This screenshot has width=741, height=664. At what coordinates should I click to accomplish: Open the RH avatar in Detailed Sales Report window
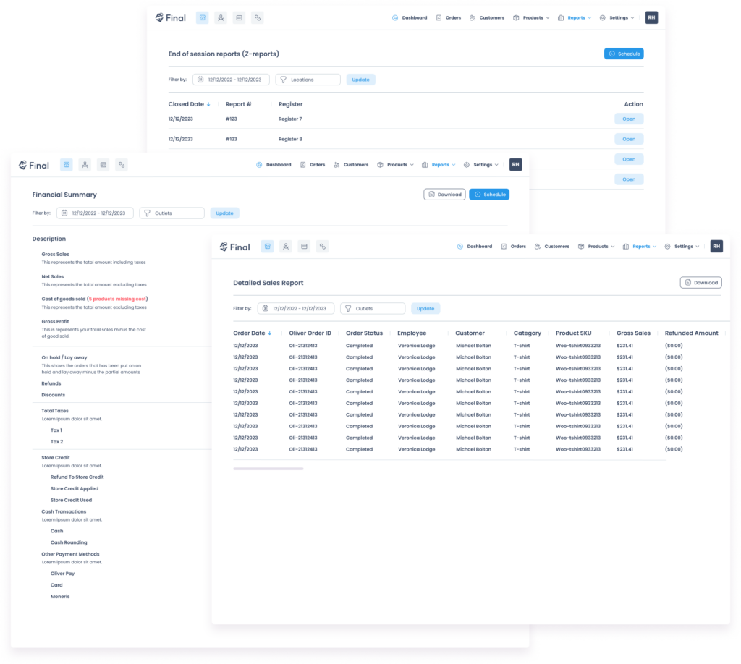(716, 247)
